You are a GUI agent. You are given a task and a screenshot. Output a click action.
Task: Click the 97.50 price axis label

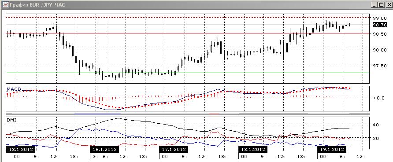(379, 66)
